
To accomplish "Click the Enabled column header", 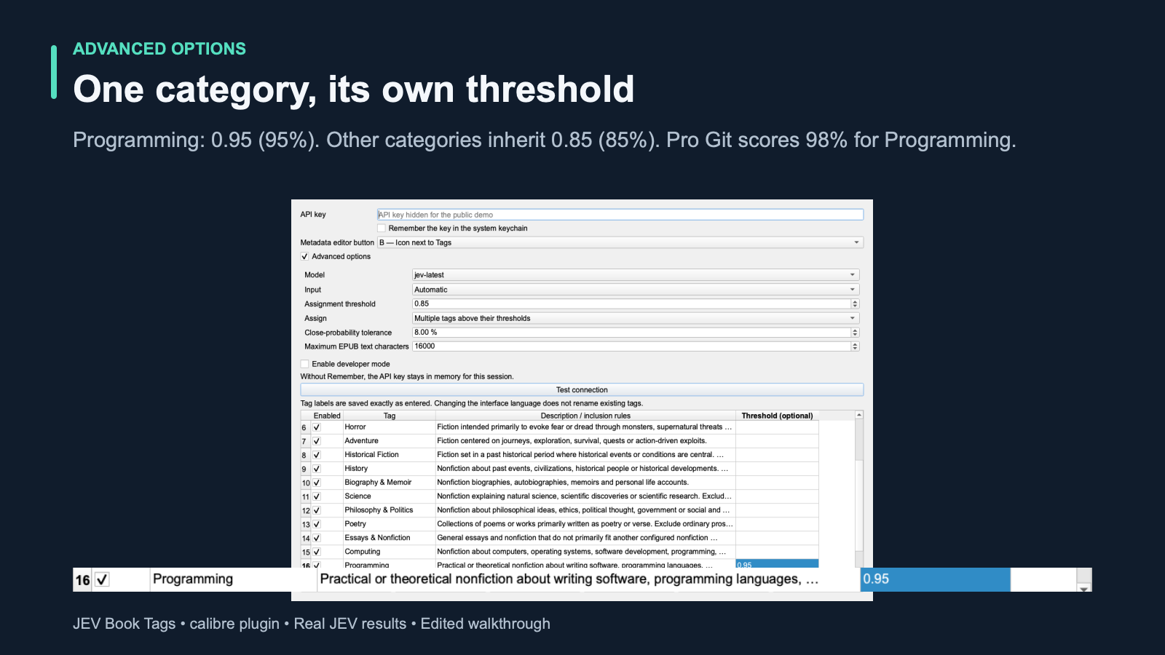I will click(327, 416).
